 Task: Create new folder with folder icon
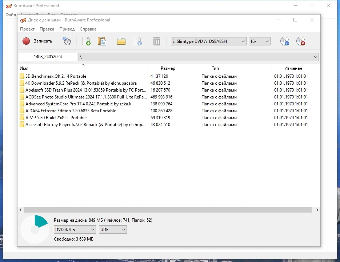tap(121, 41)
